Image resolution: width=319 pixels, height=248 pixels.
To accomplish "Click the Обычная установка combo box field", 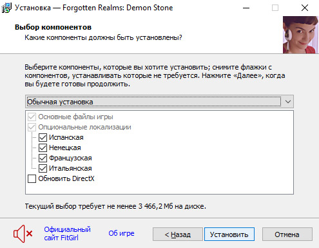I will click(x=159, y=102).
